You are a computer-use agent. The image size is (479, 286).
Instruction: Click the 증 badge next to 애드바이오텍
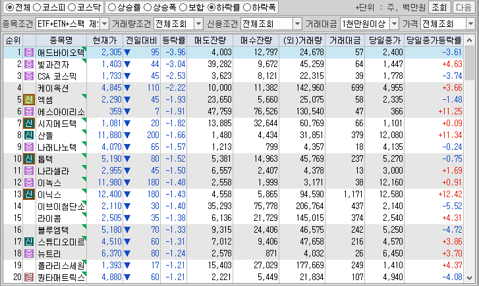[29, 53]
